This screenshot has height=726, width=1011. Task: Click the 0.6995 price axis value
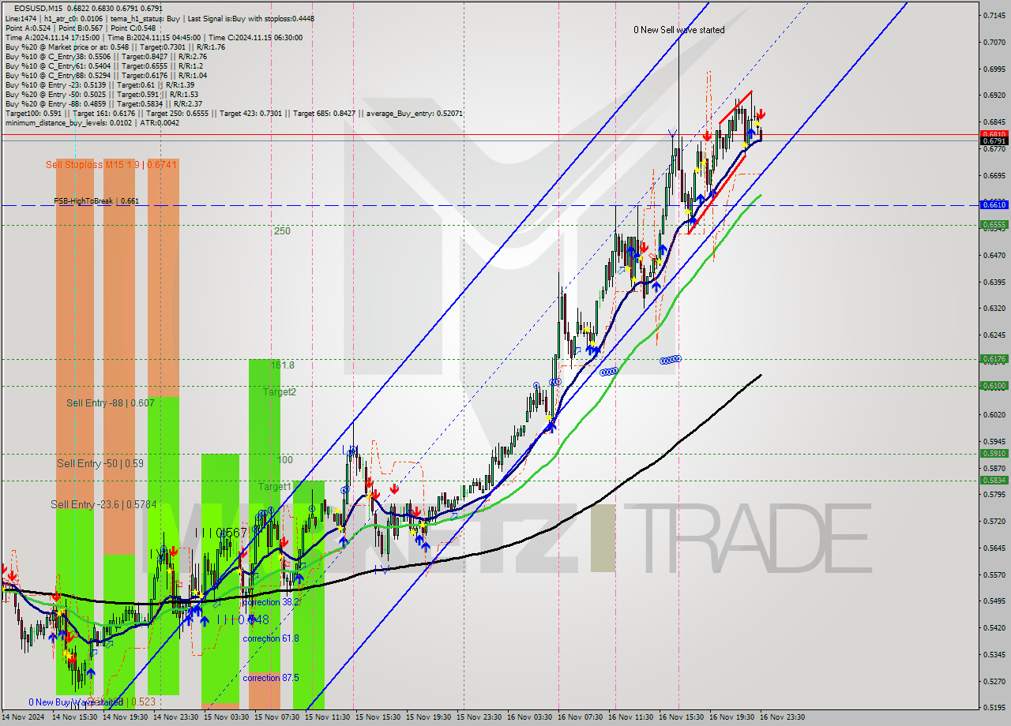[x=993, y=69]
